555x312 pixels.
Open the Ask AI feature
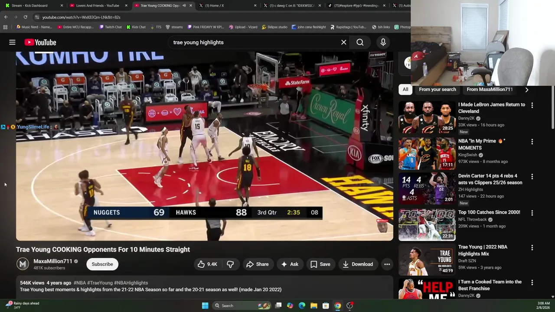[290, 264]
